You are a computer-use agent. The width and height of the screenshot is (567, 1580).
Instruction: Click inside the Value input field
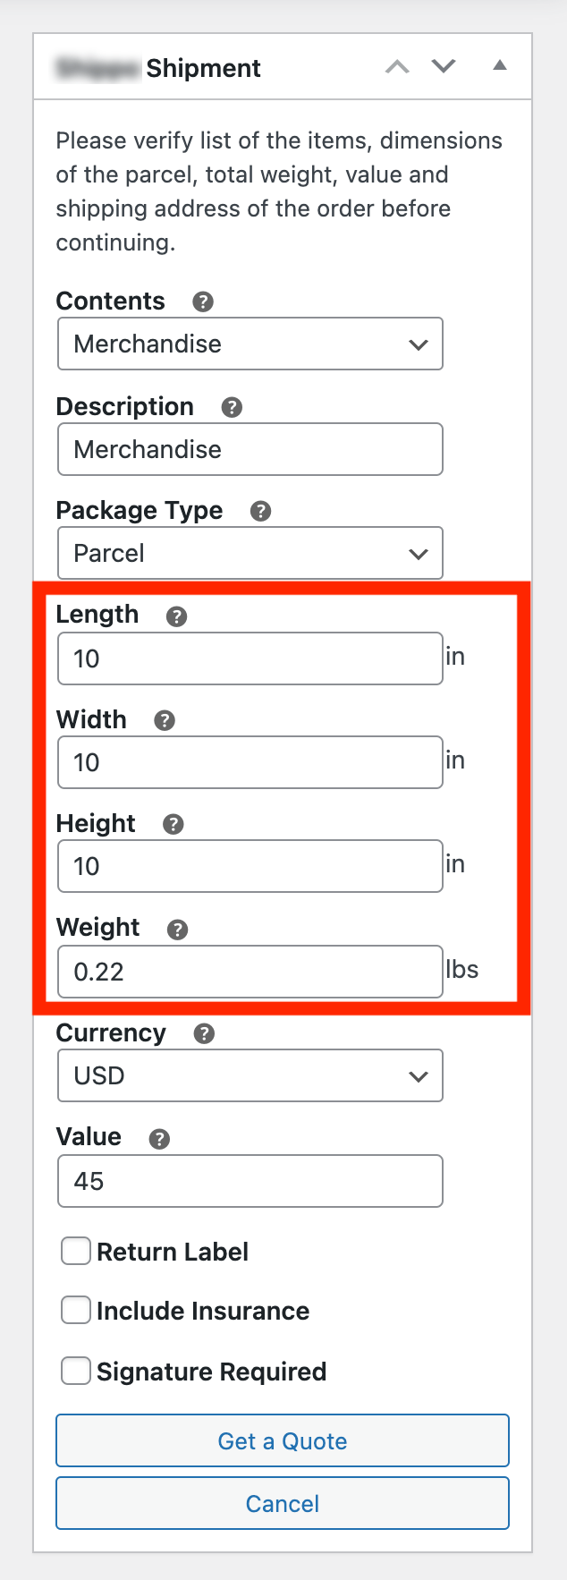250,1181
